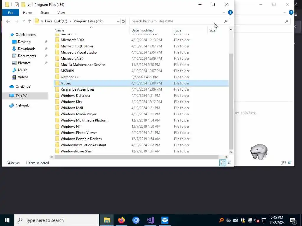Click scroll down arrow of file list
The height and width of the screenshot is (226, 302).
click(x=231, y=152)
